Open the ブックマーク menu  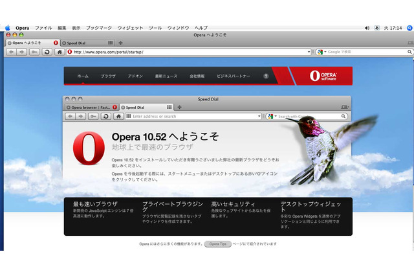[99, 28]
